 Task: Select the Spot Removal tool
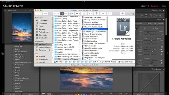(141, 16)
